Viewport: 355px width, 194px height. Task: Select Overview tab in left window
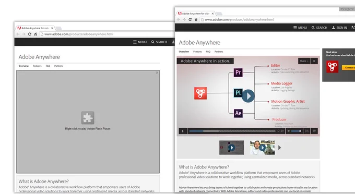[x=23, y=66]
